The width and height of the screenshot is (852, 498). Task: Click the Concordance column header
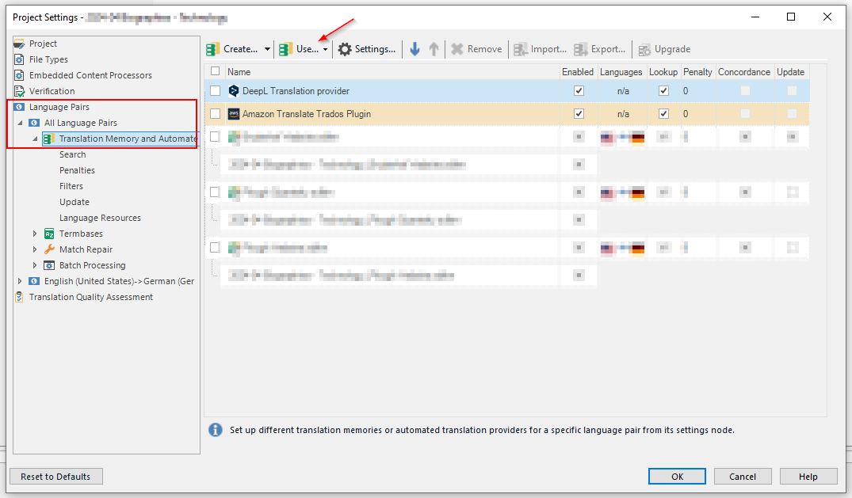pyautogui.click(x=744, y=72)
